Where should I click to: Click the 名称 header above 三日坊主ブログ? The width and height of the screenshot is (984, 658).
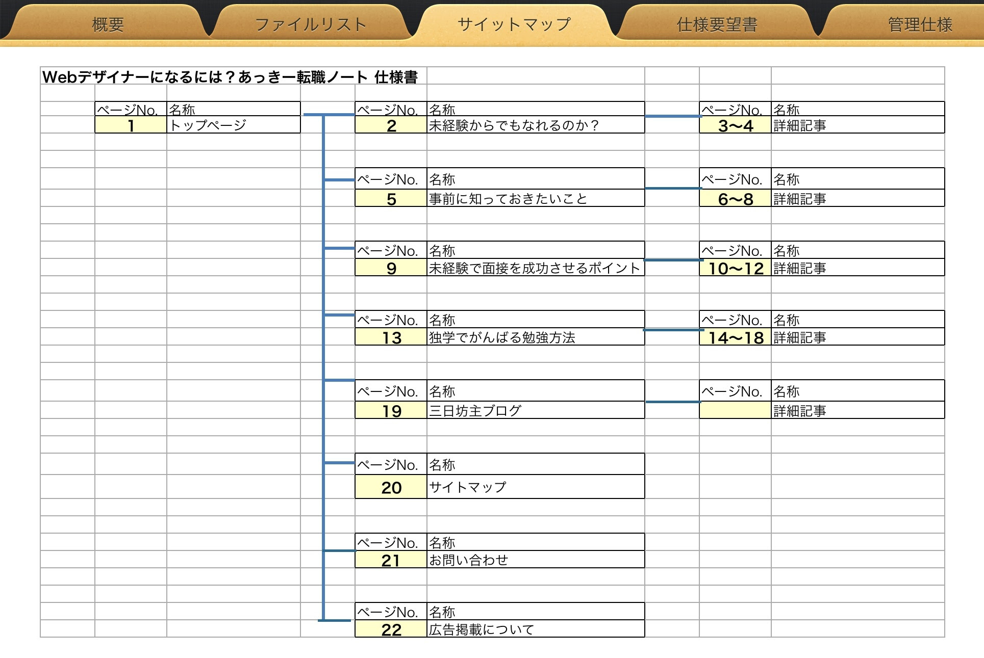(x=536, y=391)
